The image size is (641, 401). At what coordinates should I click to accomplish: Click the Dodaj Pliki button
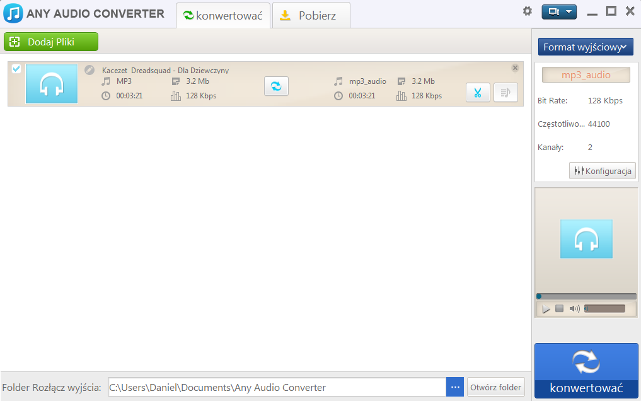pyautogui.click(x=51, y=42)
